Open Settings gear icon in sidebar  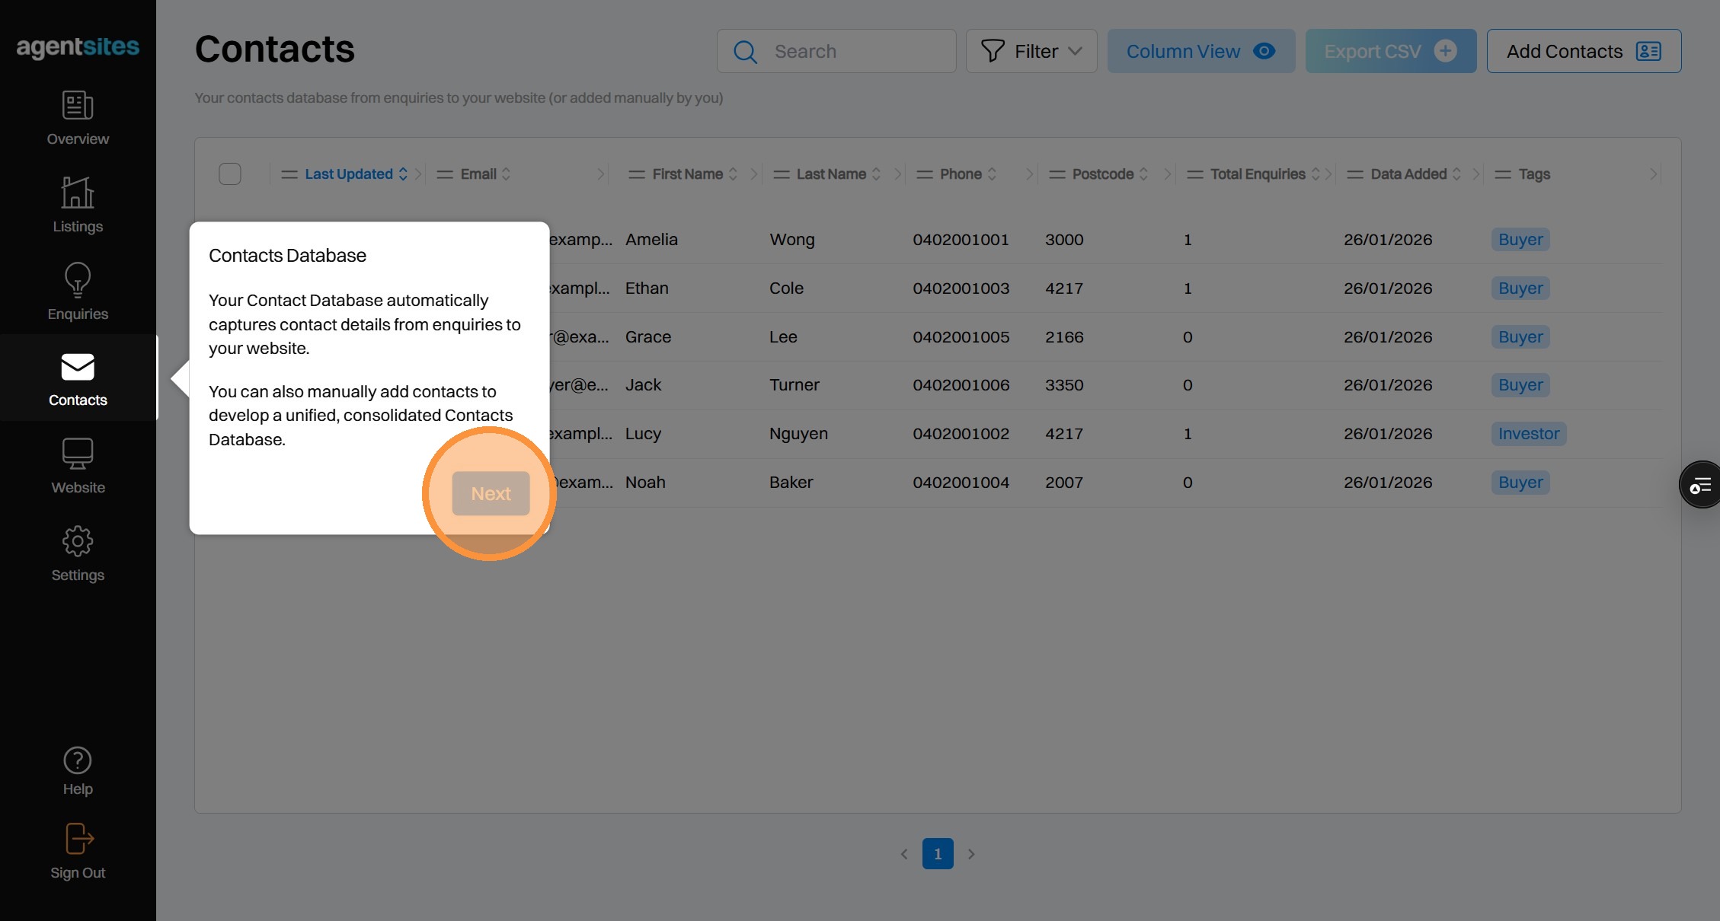[78, 541]
